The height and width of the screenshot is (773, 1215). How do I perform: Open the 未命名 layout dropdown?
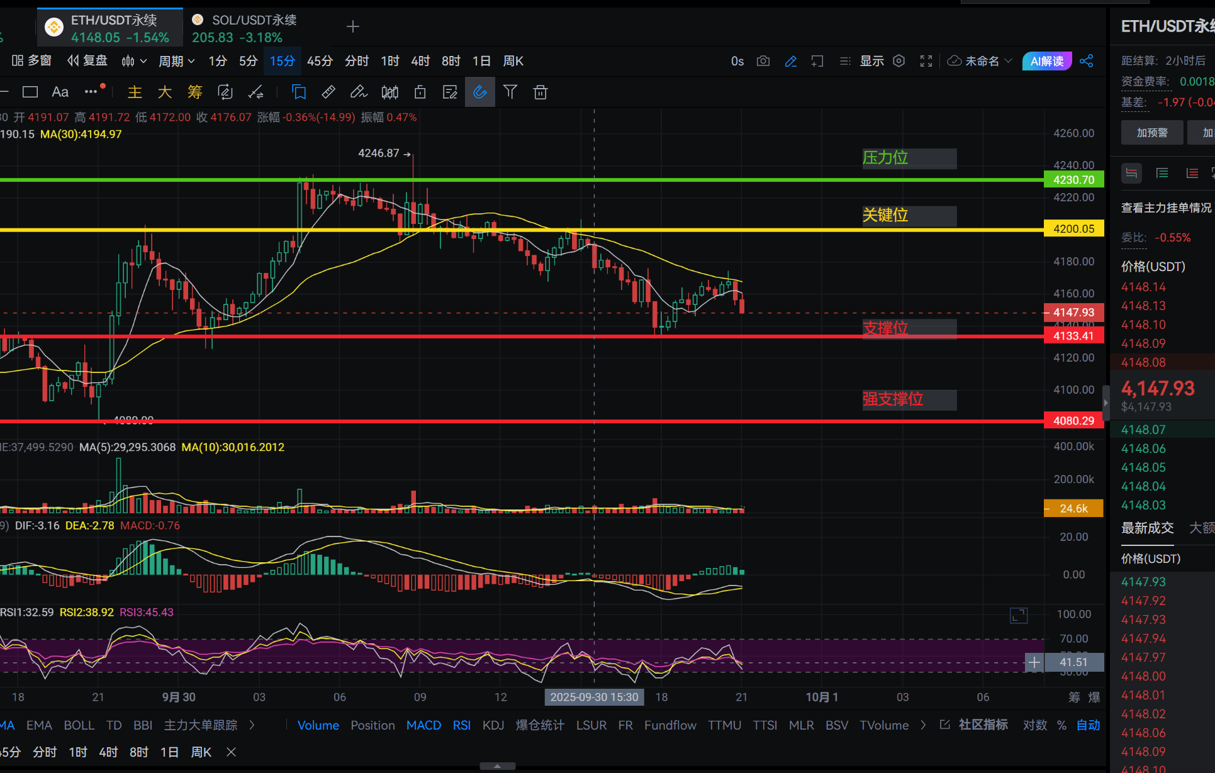click(x=980, y=61)
